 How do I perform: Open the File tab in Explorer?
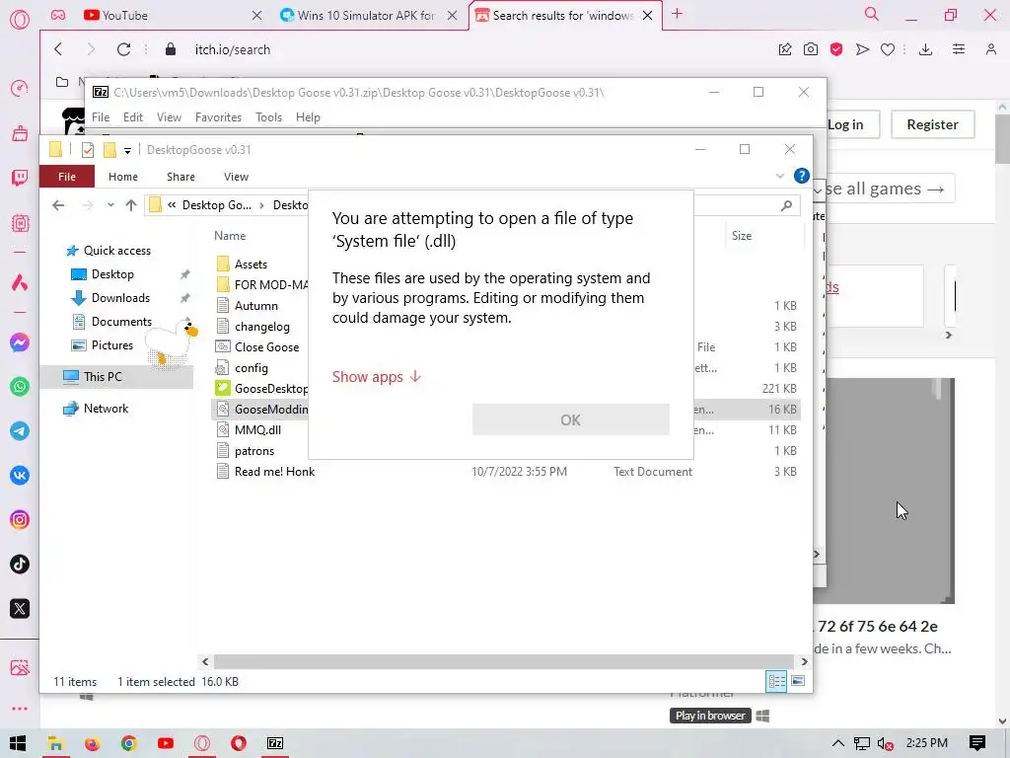(67, 177)
